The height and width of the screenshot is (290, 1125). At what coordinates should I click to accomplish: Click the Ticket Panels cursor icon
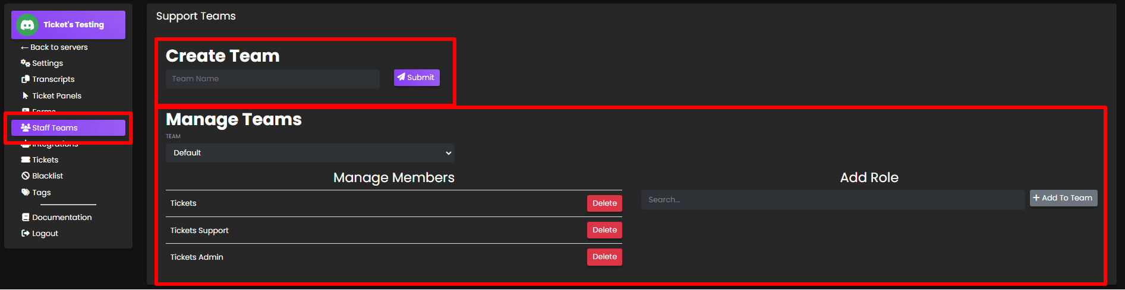coord(26,95)
